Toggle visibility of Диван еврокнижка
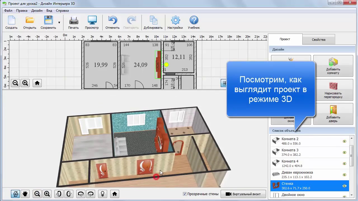 click(x=344, y=175)
